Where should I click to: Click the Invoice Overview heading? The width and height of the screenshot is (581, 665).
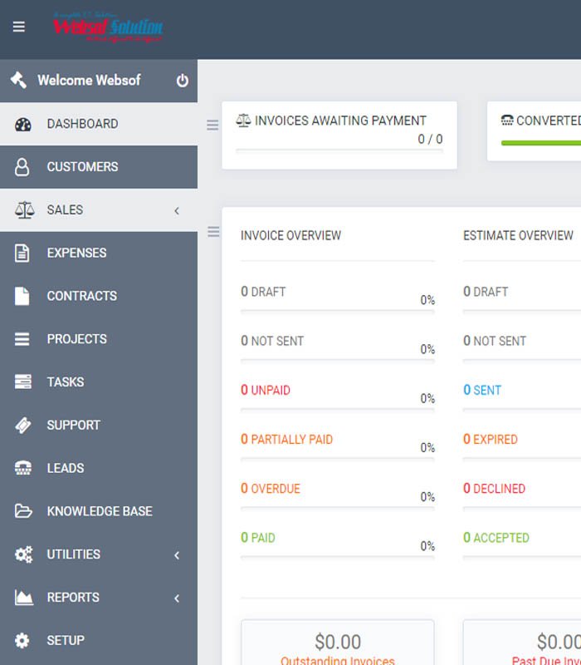[x=290, y=235]
